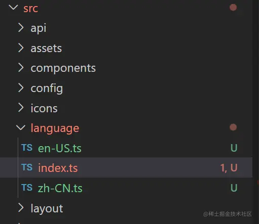This screenshot has height=224, width=259.
Task: Select the components folder label
Action: (x=63, y=68)
